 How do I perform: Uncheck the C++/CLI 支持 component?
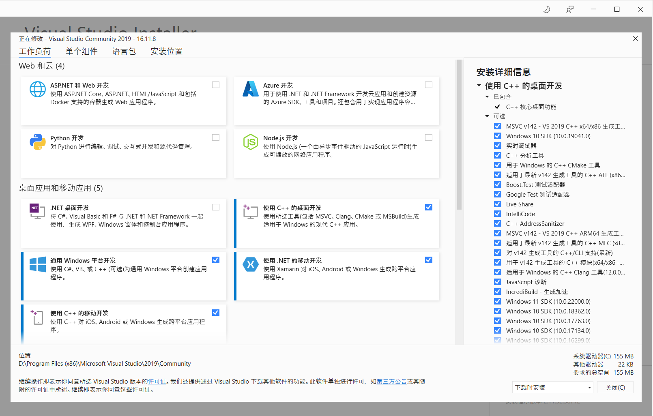[498, 253]
